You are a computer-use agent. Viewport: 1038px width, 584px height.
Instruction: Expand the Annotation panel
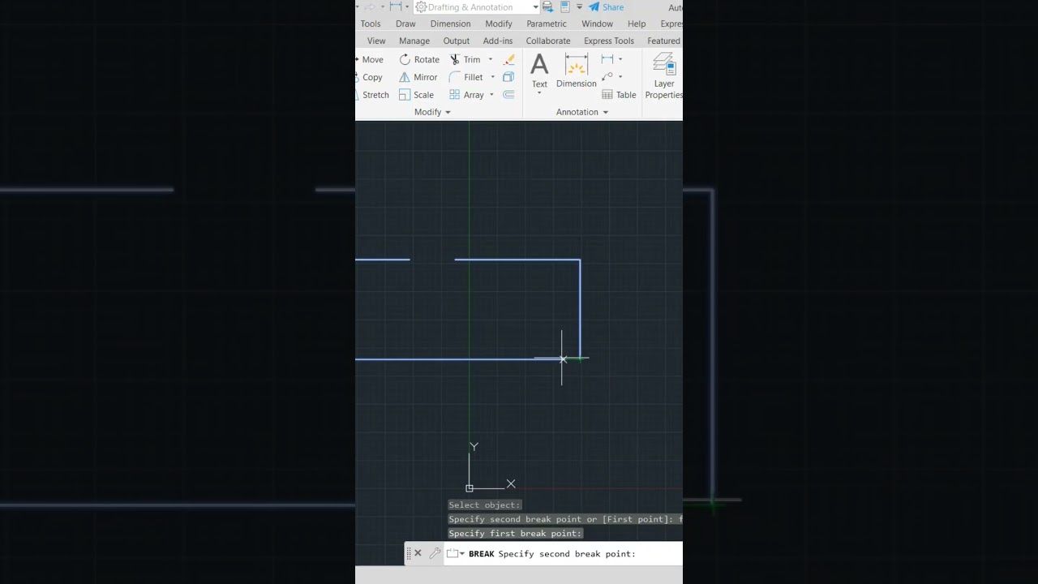point(582,112)
